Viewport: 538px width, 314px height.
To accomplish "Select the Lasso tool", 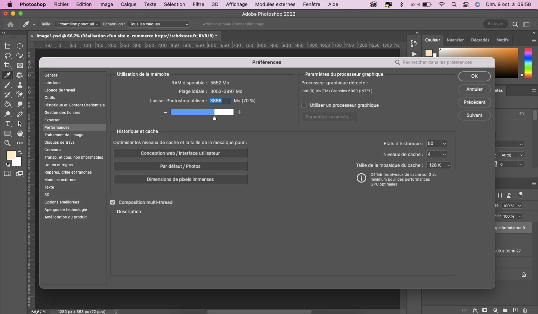I will pyautogui.click(x=7, y=56).
